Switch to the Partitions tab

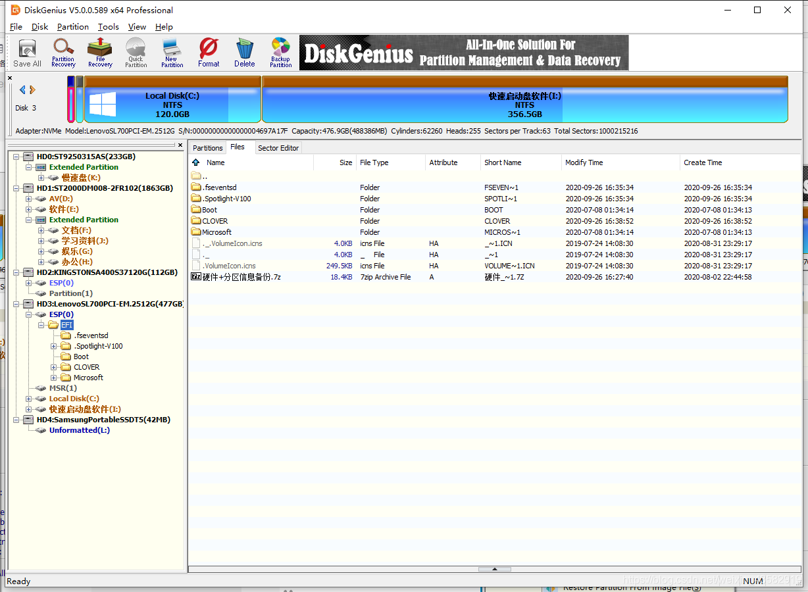pos(208,148)
